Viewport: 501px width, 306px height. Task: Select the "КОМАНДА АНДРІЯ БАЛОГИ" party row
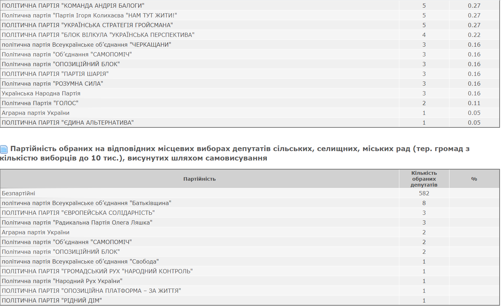click(73, 6)
